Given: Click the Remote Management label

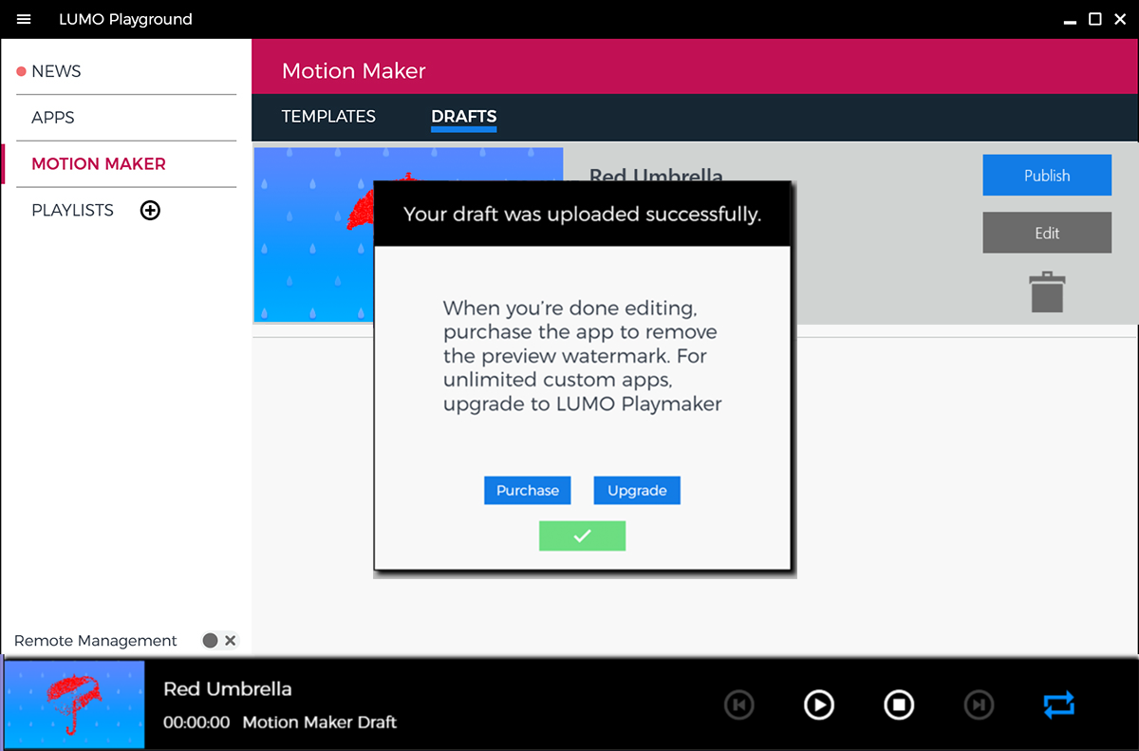Looking at the screenshot, I should (x=96, y=641).
